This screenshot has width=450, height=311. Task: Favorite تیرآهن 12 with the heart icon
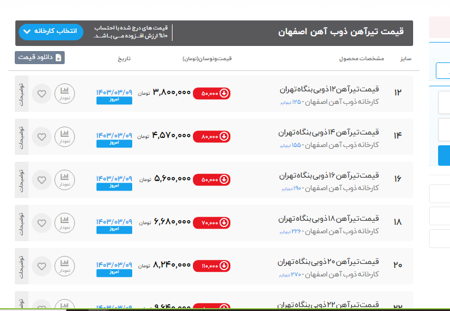click(x=41, y=94)
